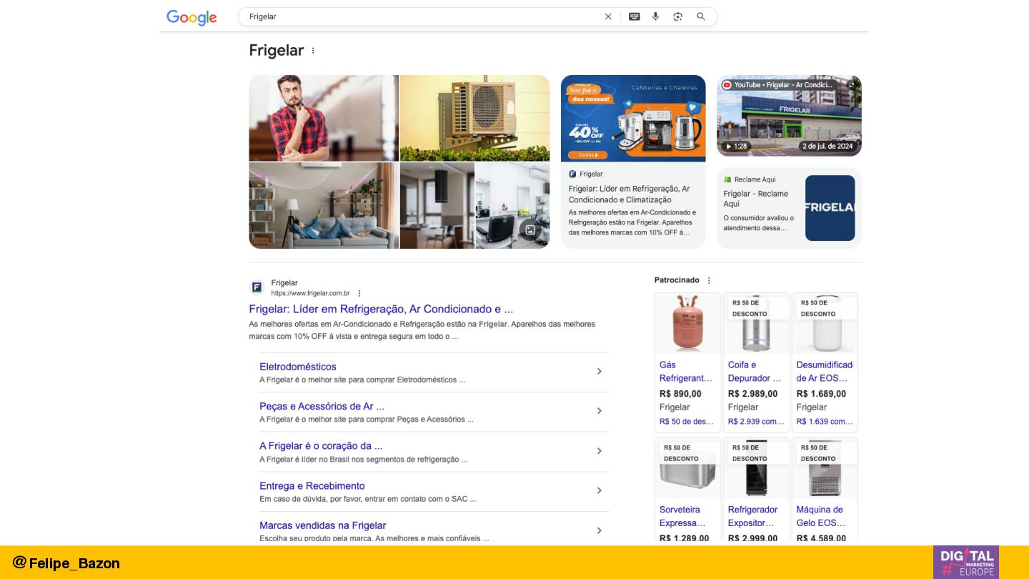Screen dimensions: 1029x579
Task: Open the Frigelar - Reclame Aqui card title
Action: pos(755,199)
